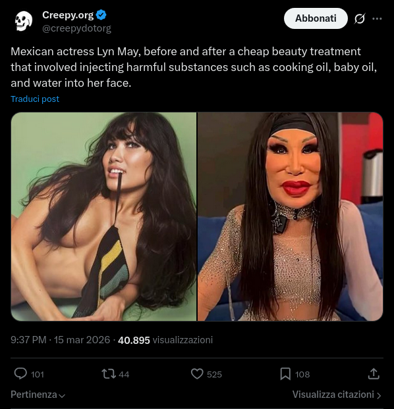
Task: Open Visualizza citazioni chevron link
Action: [337, 395]
